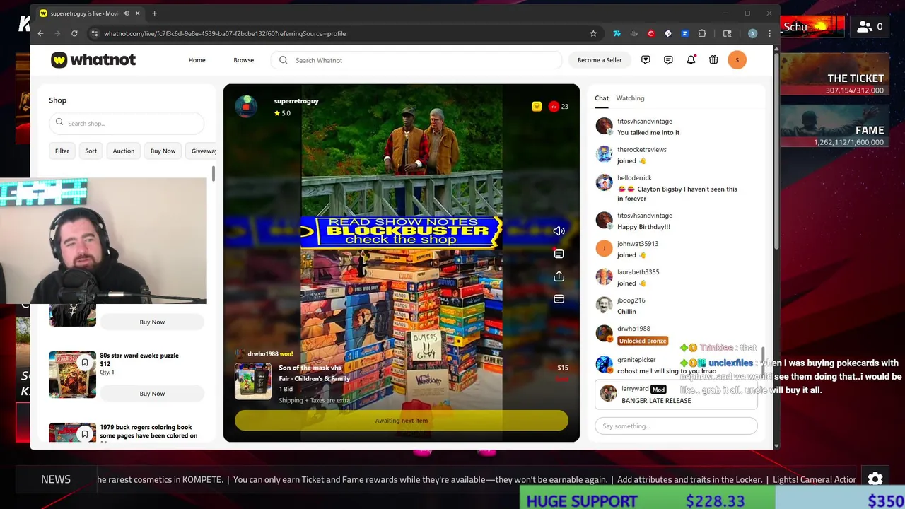Image resolution: width=905 pixels, height=509 pixels.
Task: Open the game settings gear icon
Action: click(875, 479)
